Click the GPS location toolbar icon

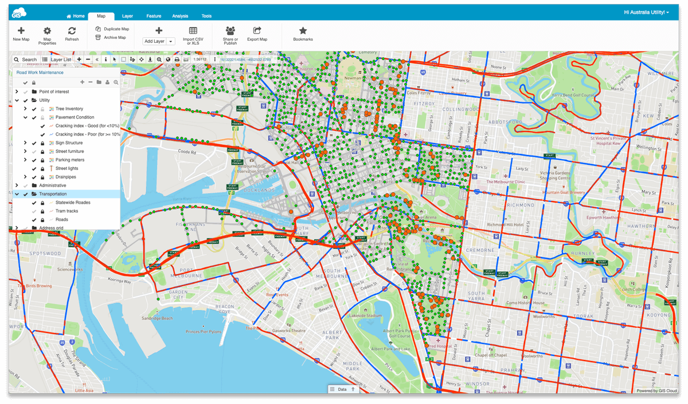tap(150, 59)
